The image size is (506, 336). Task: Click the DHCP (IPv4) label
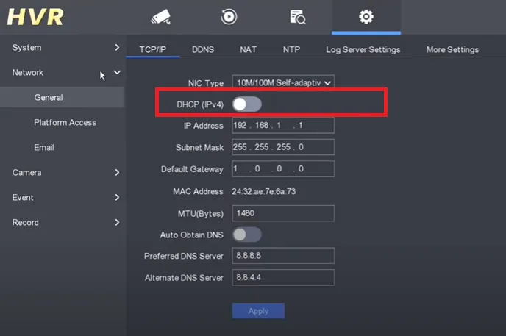(200, 104)
